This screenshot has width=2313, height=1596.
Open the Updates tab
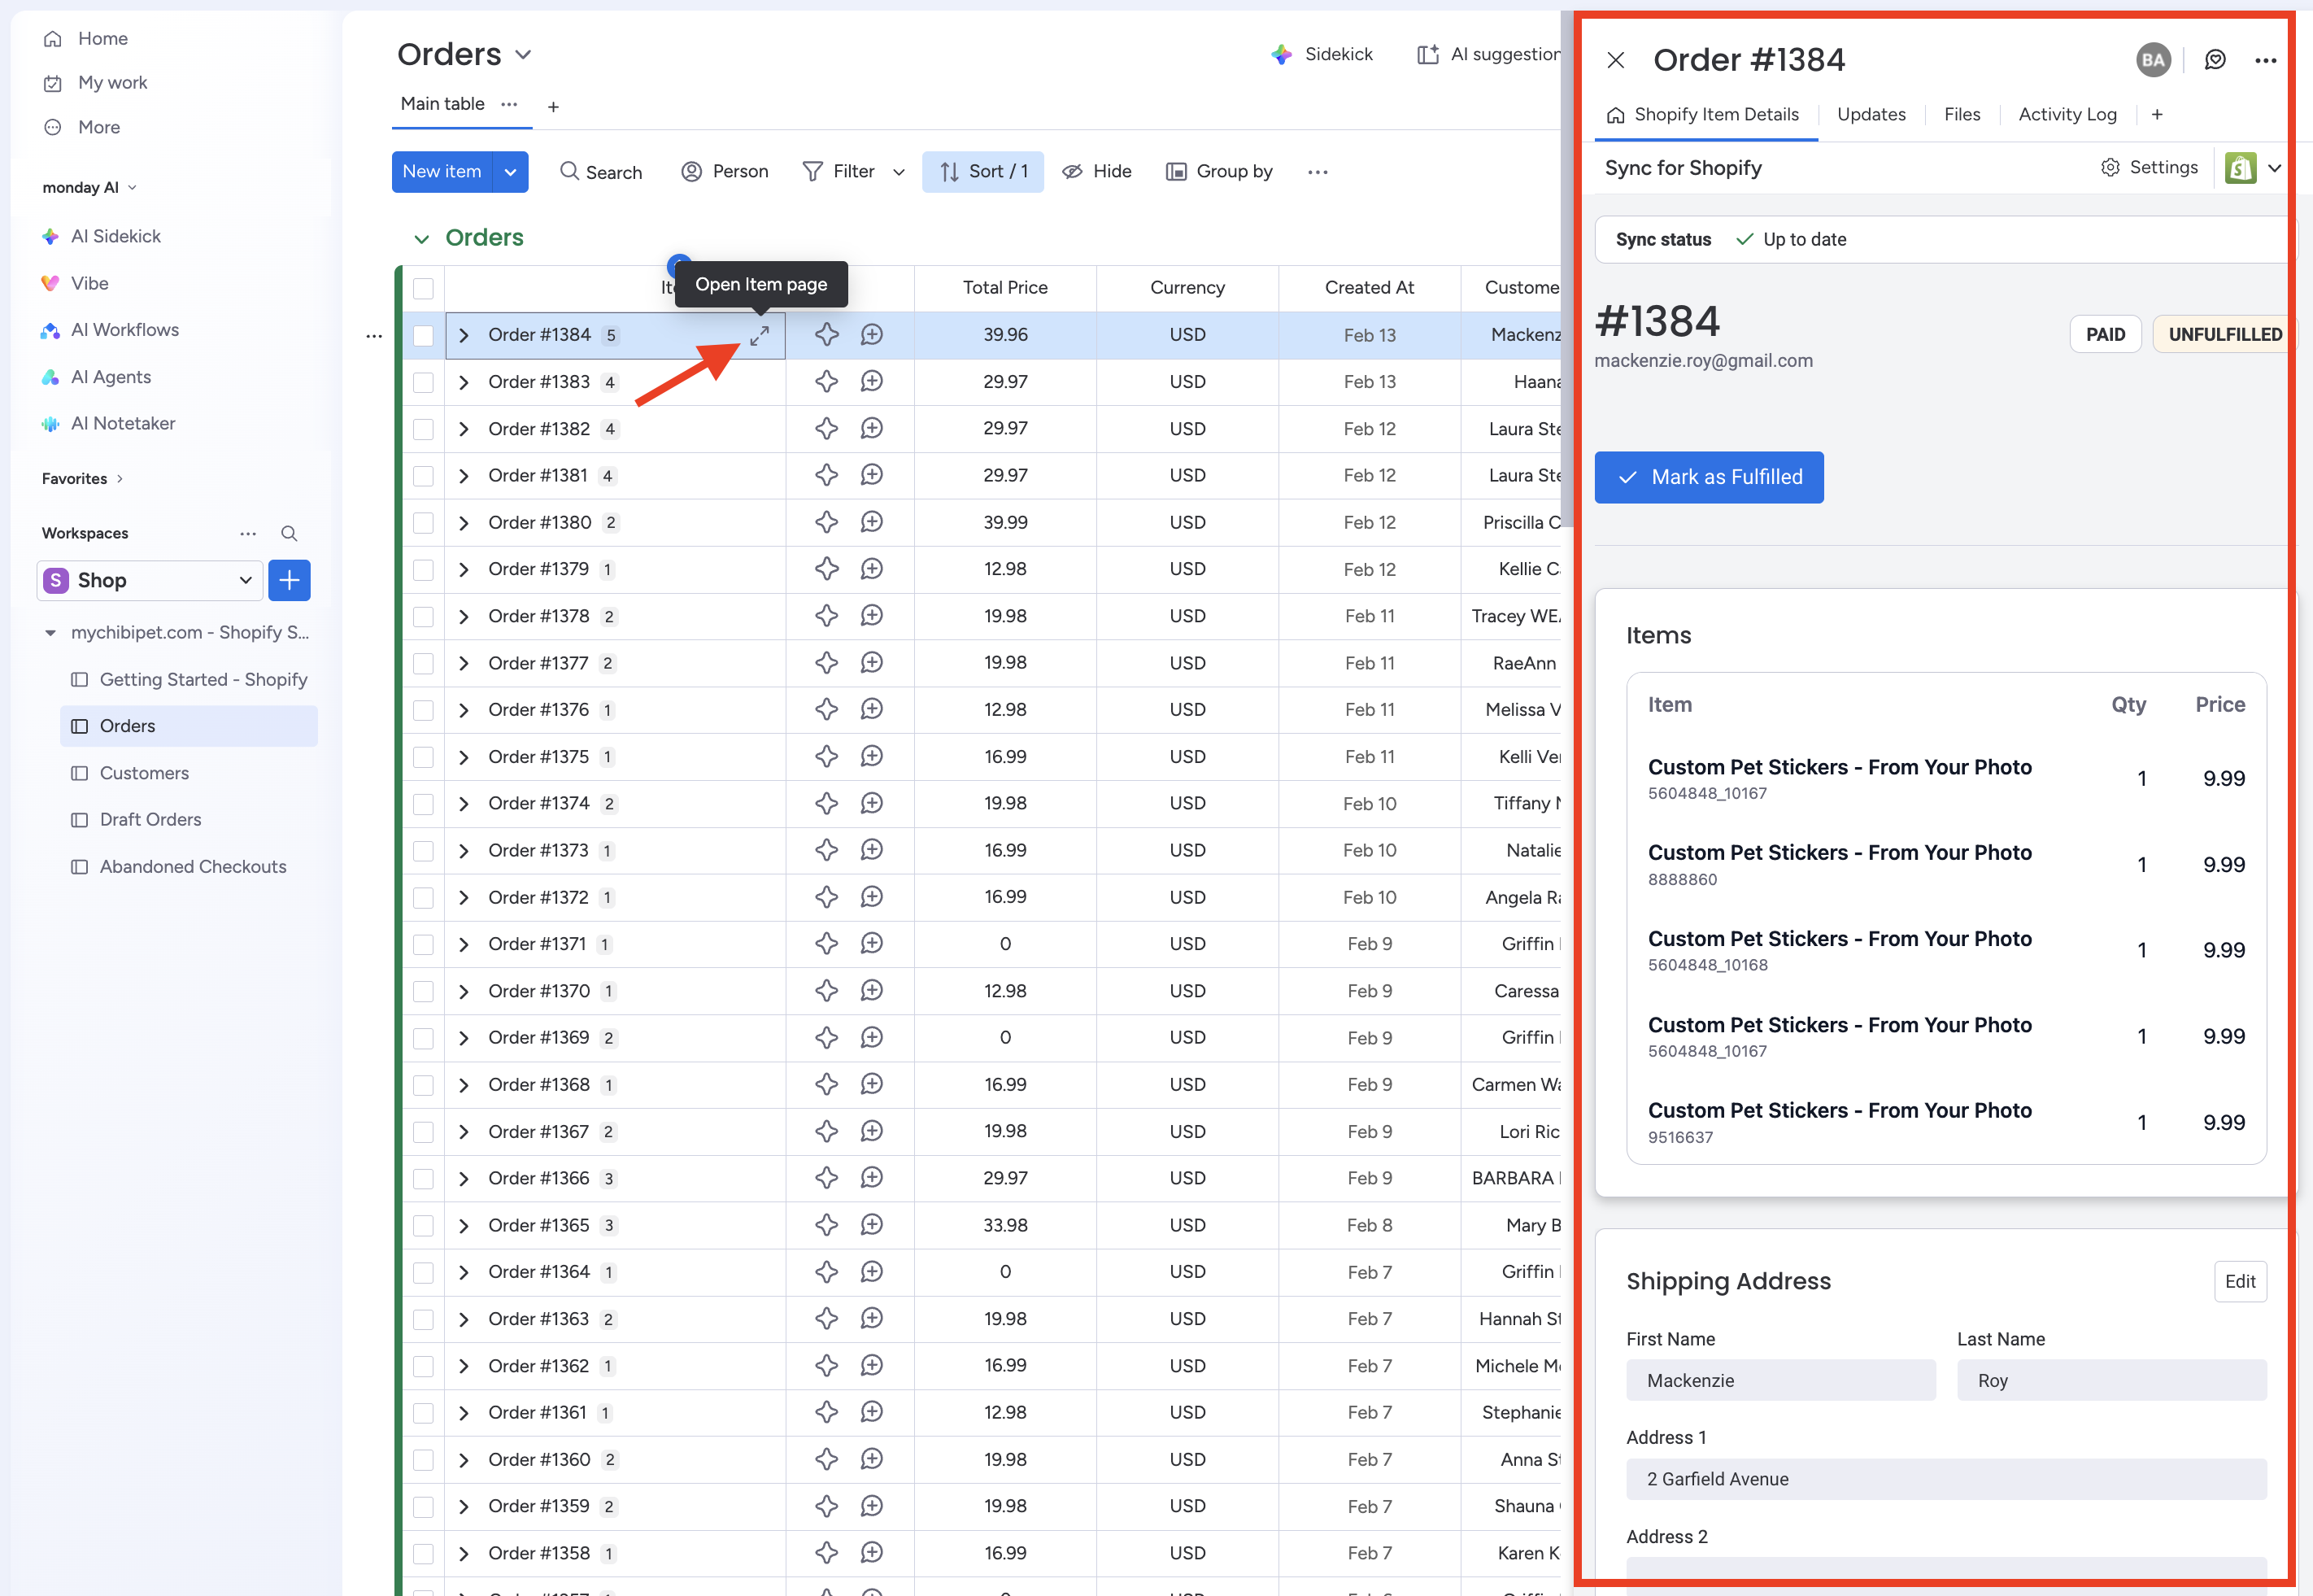click(x=1871, y=115)
